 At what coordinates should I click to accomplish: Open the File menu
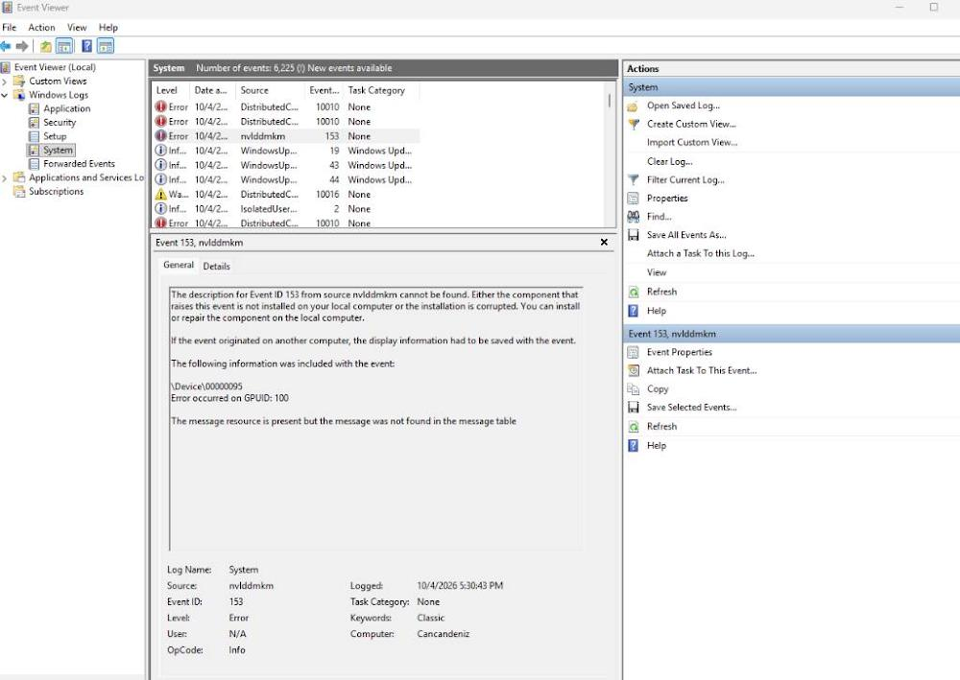pyautogui.click(x=10, y=28)
